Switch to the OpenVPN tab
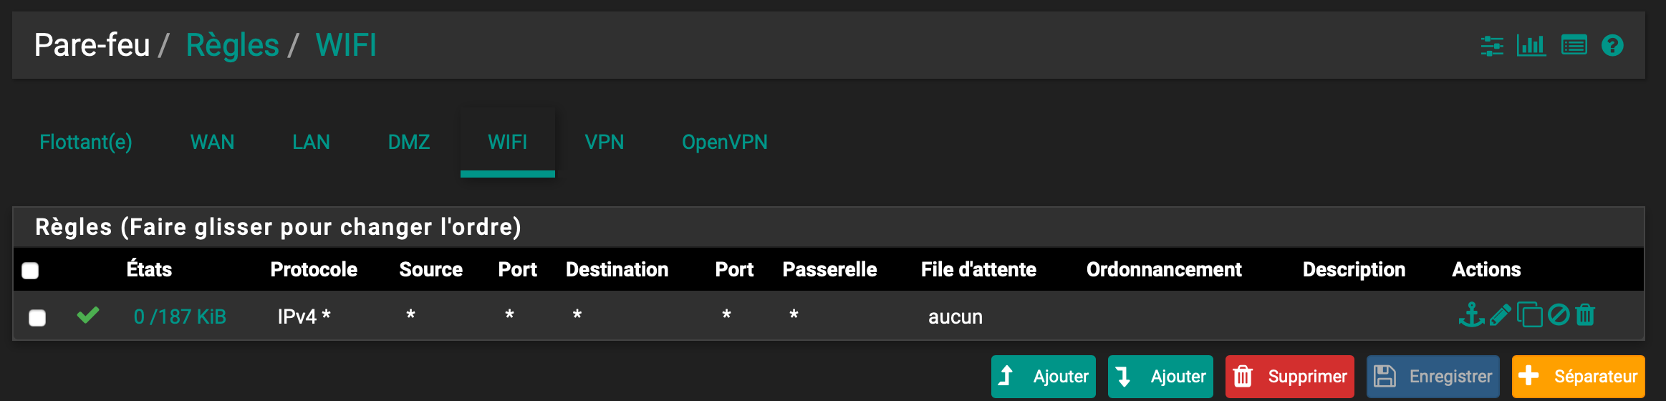1666x401 pixels. point(724,142)
